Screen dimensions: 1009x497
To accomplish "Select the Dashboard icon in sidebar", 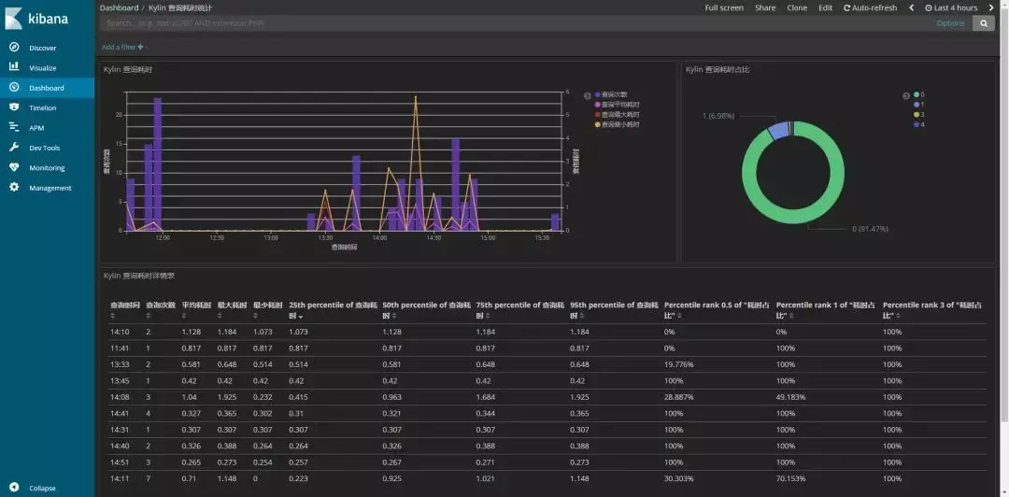I will pyautogui.click(x=14, y=88).
